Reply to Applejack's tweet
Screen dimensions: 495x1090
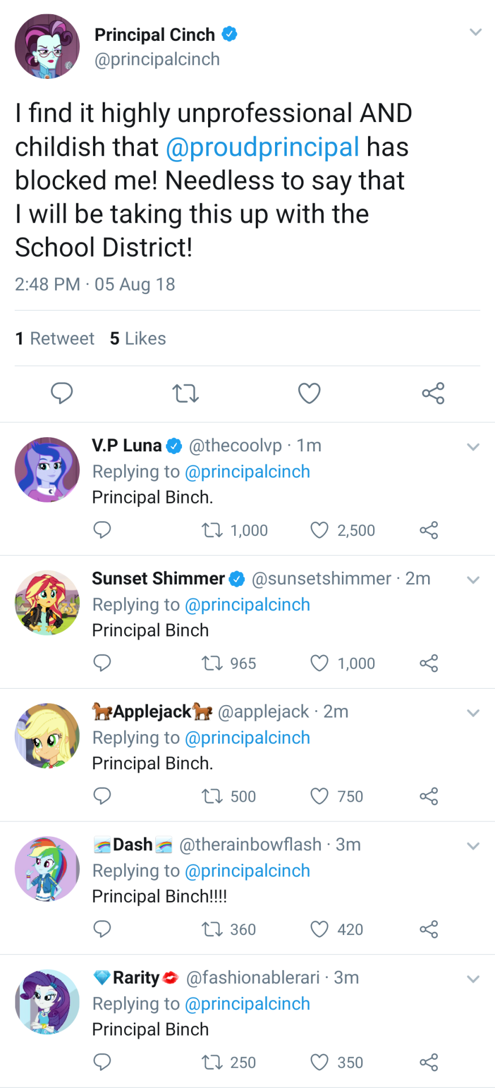click(102, 796)
